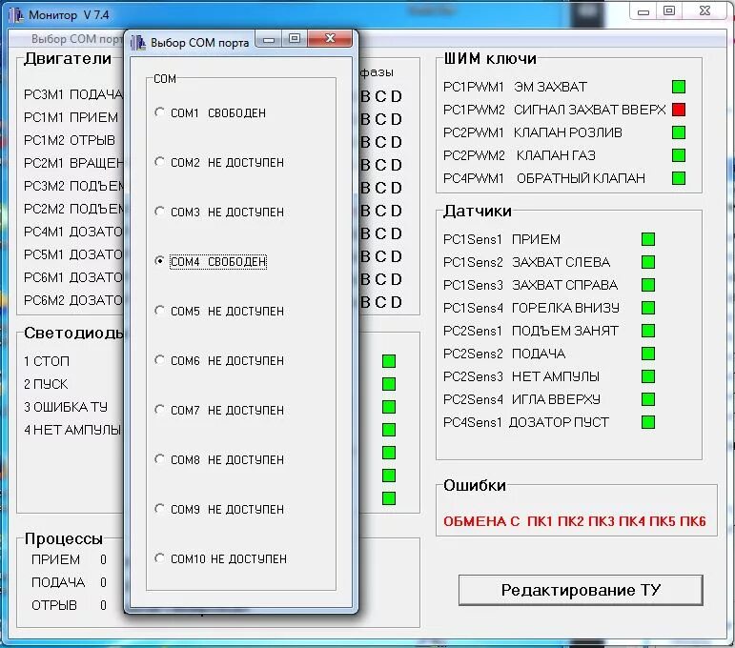The height and width of the screenshot is (648, 735).
Task: Click the 2 ПУСК LED label
Action: [x=46, y=384]
